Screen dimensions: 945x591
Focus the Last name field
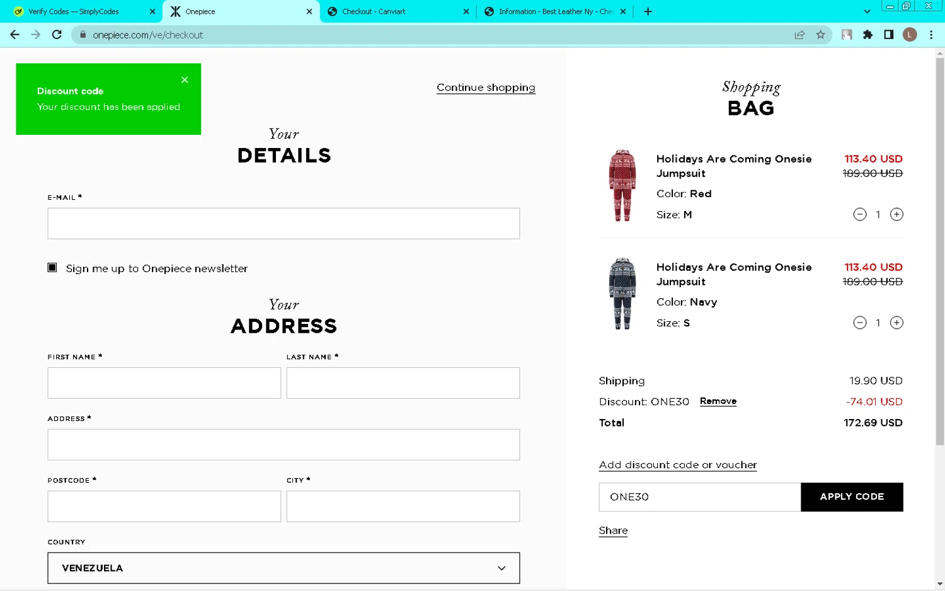tap(403, 383)
